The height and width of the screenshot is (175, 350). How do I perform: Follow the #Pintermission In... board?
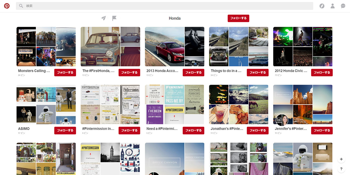(x=129, y=130)
